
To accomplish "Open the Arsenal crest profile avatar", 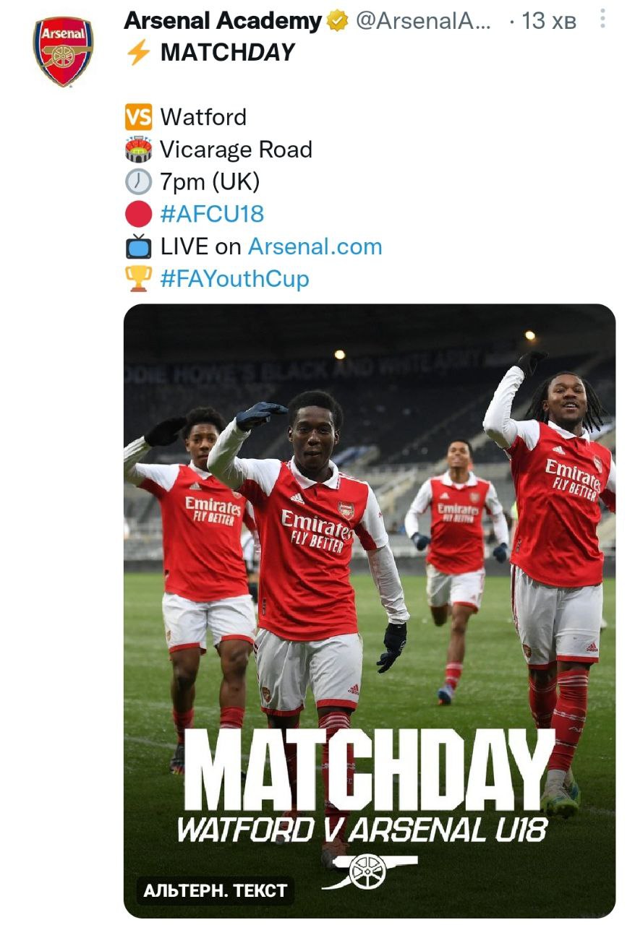I will 63,51.
